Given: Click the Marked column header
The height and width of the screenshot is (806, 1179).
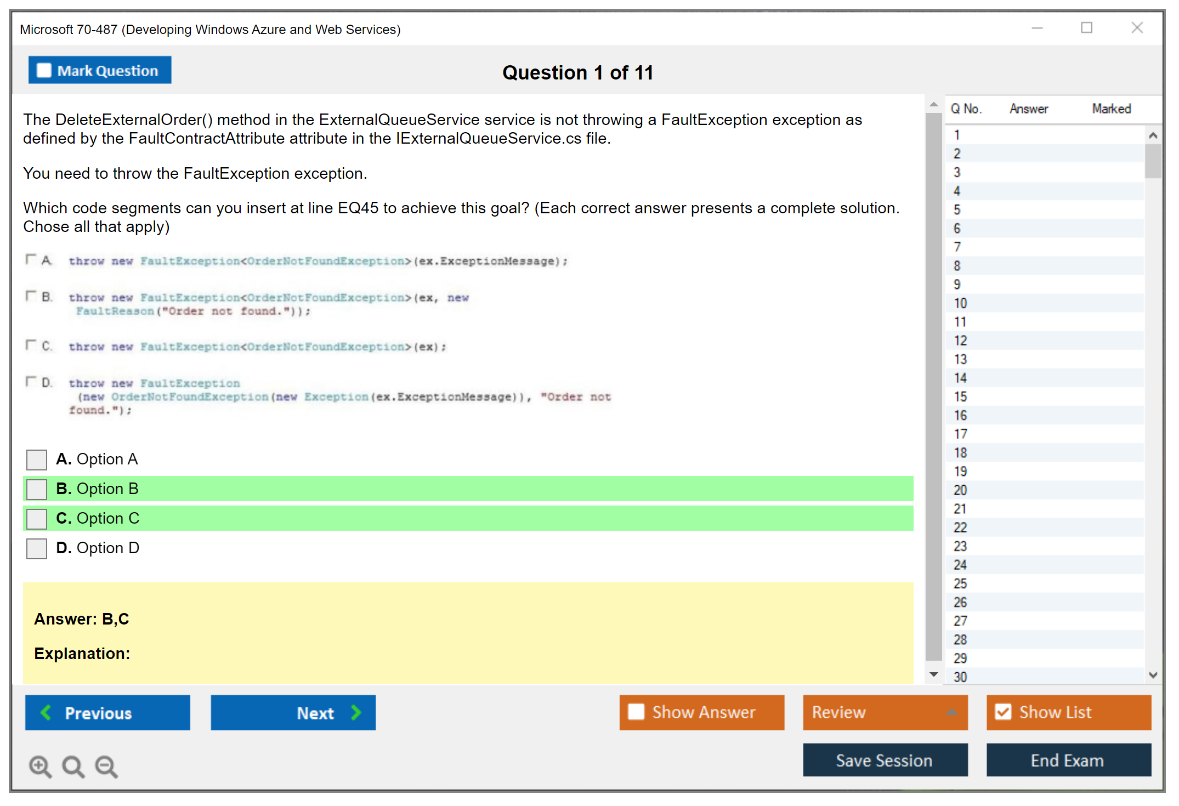Looking at the screenshot, I should coord(1111,109).
